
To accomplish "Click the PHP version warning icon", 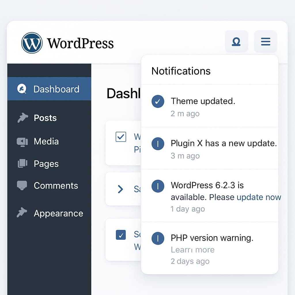I will (x=158, y=238).
